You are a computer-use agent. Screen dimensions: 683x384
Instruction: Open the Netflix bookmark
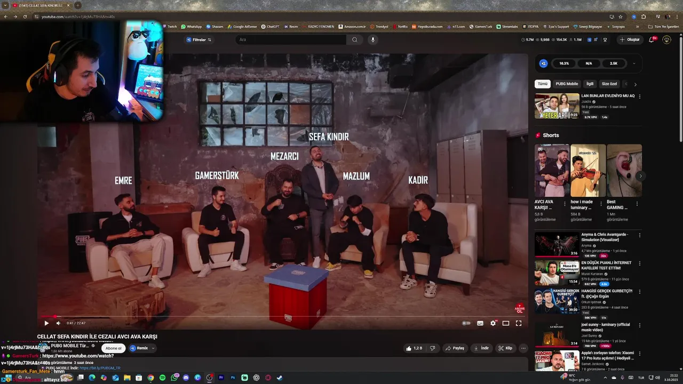tap(400, 26)
